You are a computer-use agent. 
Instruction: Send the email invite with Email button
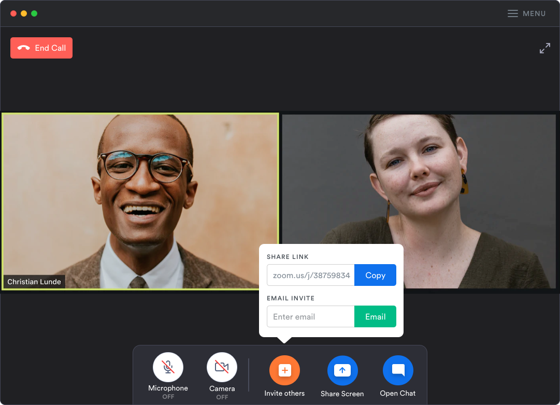point(375,316)
